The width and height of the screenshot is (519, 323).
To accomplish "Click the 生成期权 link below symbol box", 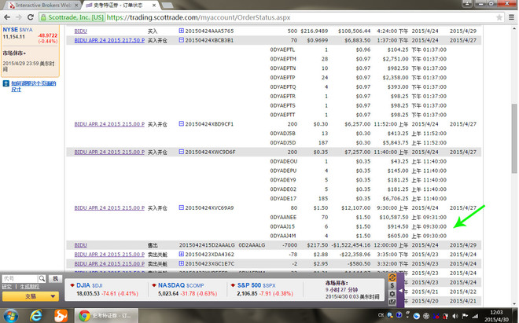I will pos(29,287).
